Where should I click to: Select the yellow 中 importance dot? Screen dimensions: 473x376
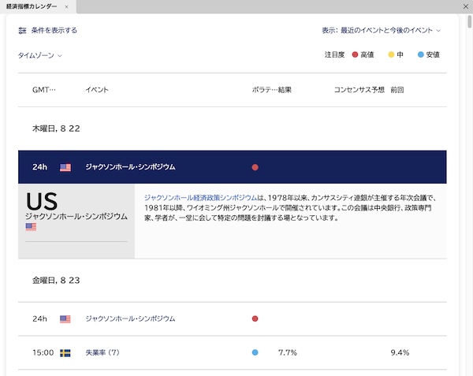pyautogui.click(x=391, y=54)
